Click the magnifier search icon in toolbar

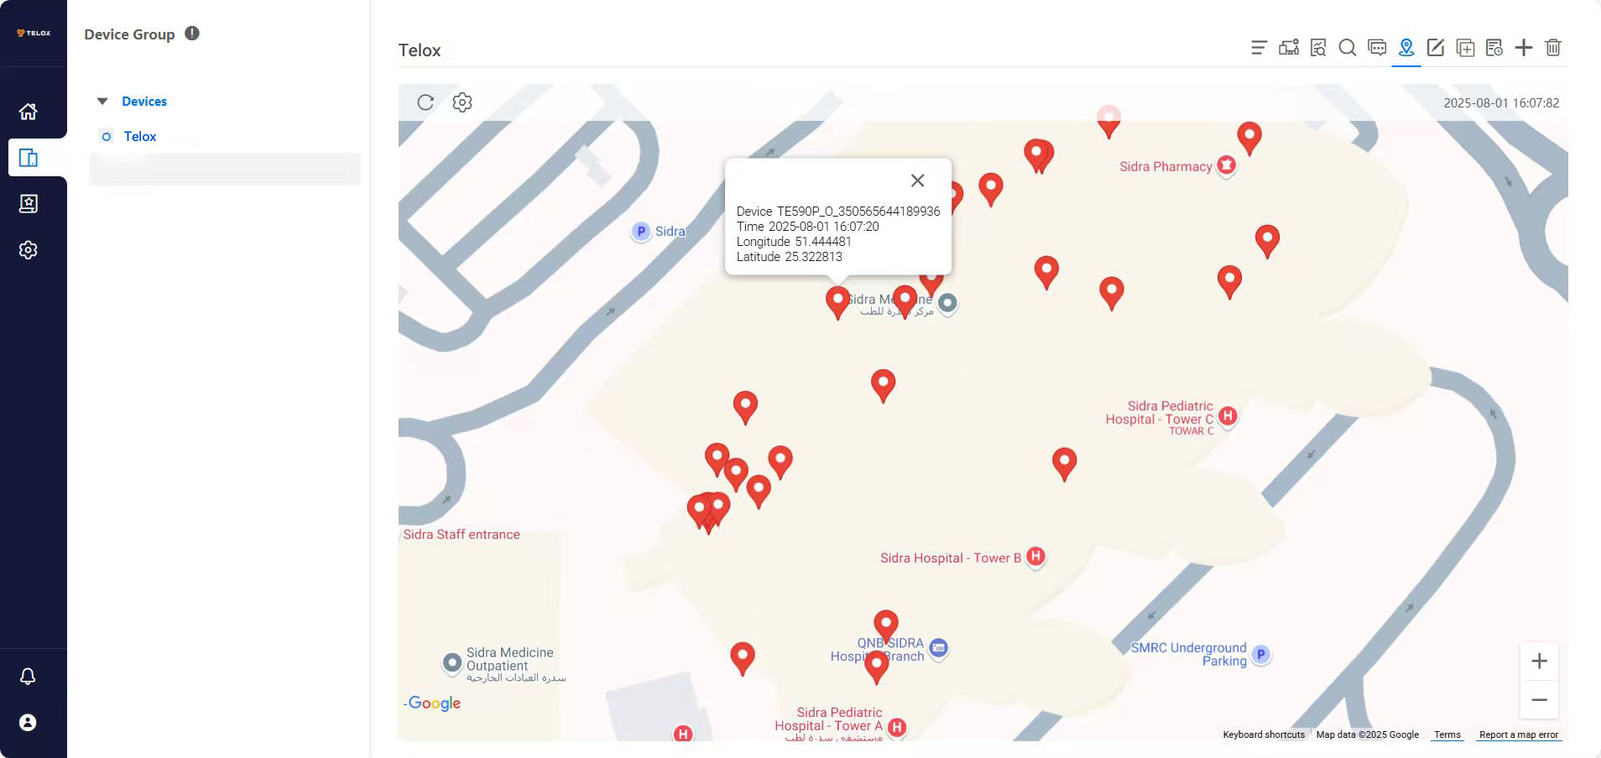1348,48
